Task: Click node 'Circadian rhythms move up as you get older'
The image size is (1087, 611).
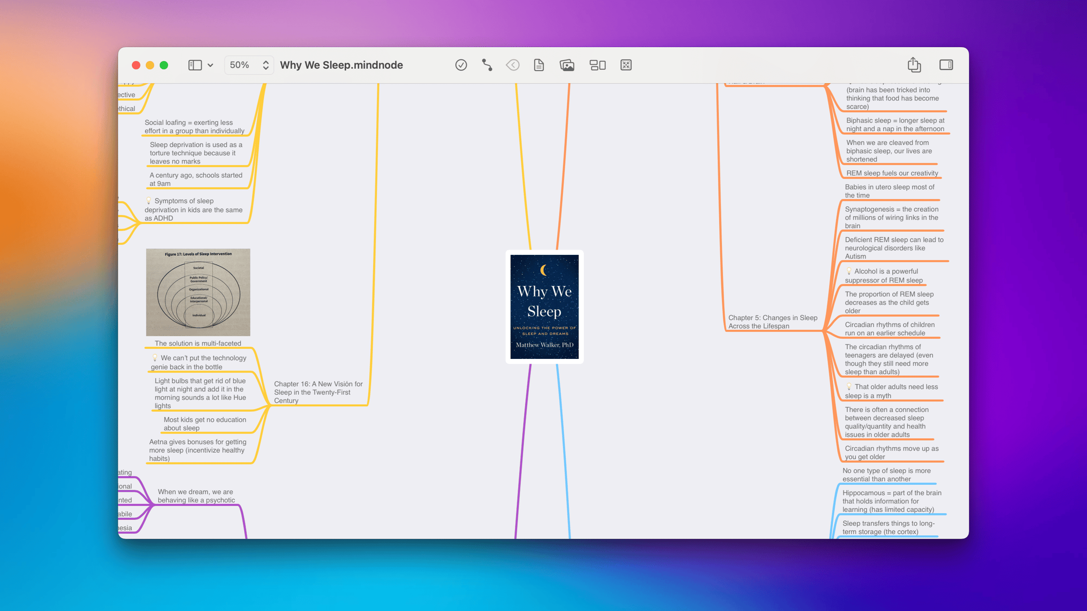Action: tap(892, 453)
